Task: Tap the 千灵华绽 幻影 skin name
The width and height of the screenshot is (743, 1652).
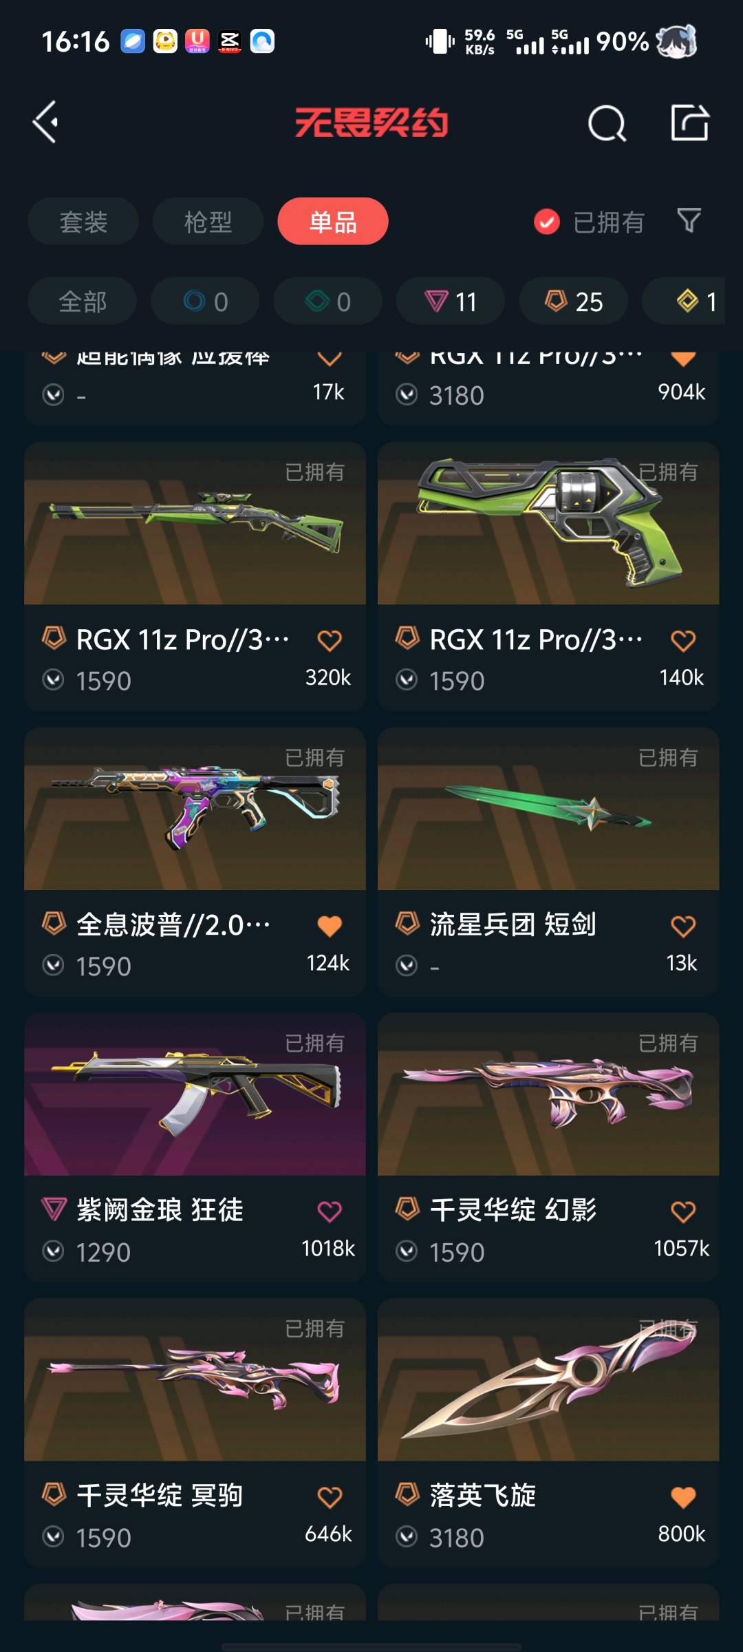Action: (513, 1209)
